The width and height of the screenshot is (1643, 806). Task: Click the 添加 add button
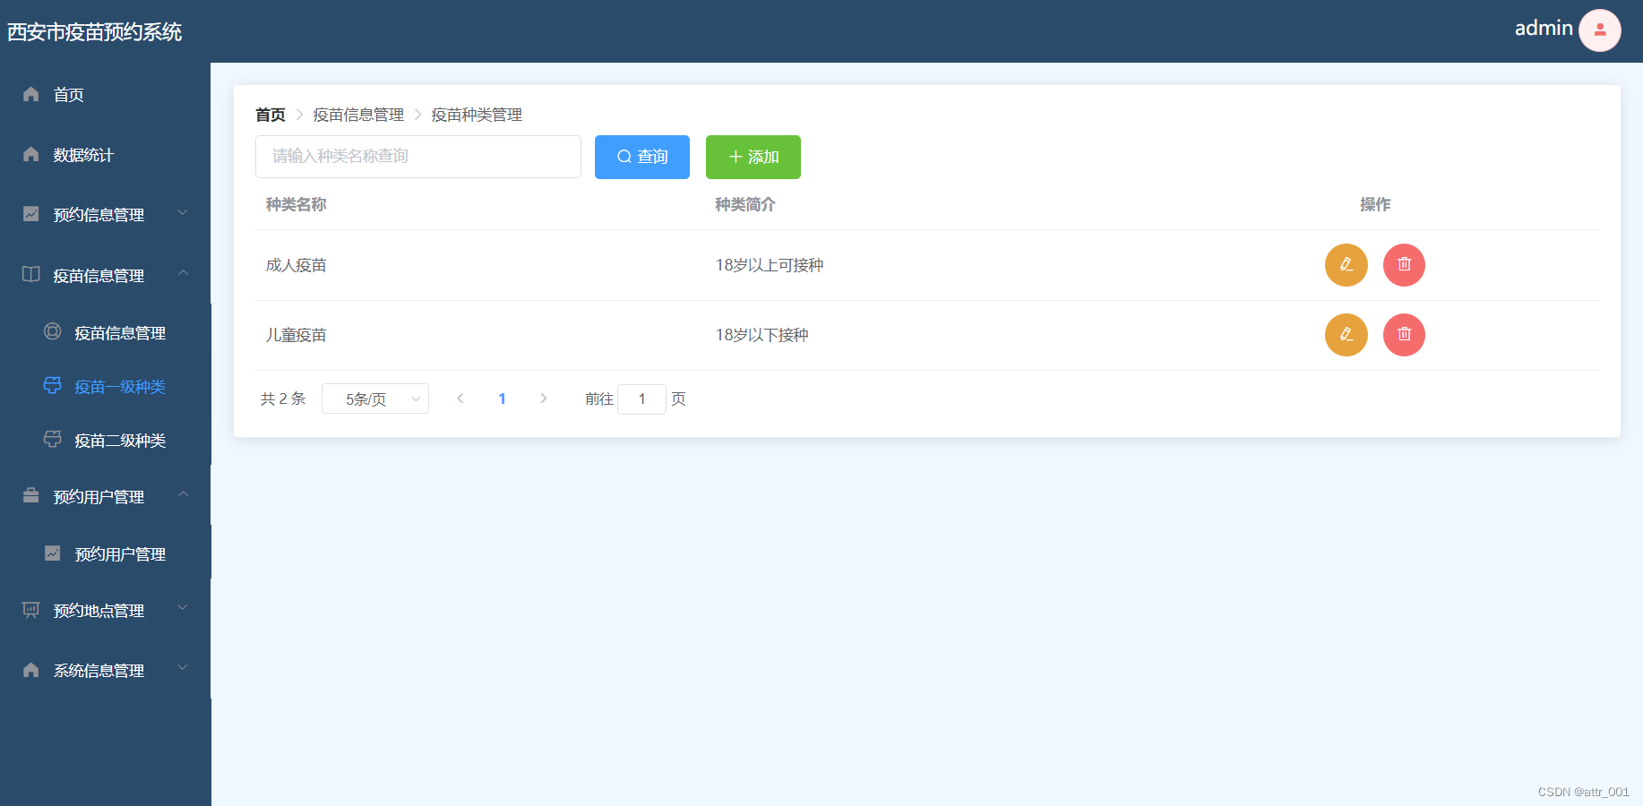coord(752,157)
